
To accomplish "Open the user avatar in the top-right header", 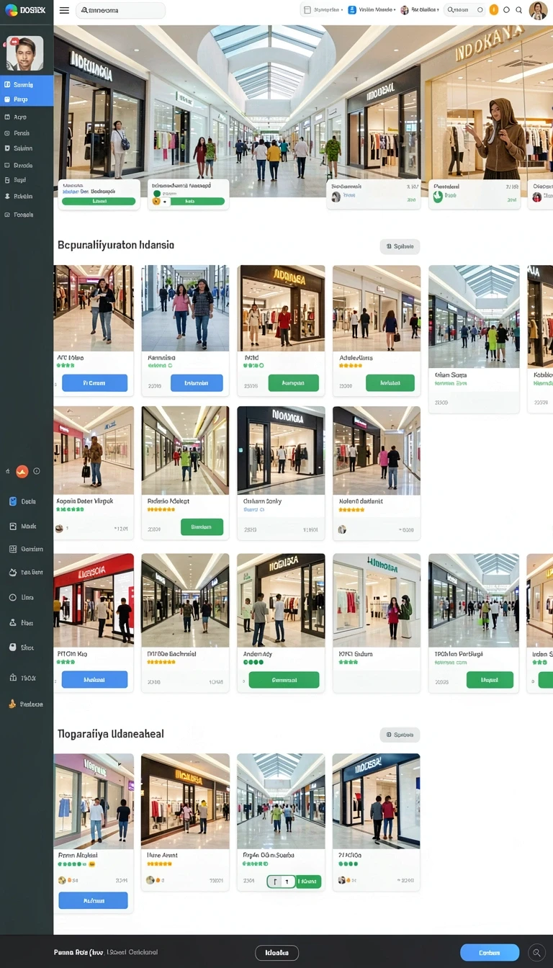I will point(538,10).
